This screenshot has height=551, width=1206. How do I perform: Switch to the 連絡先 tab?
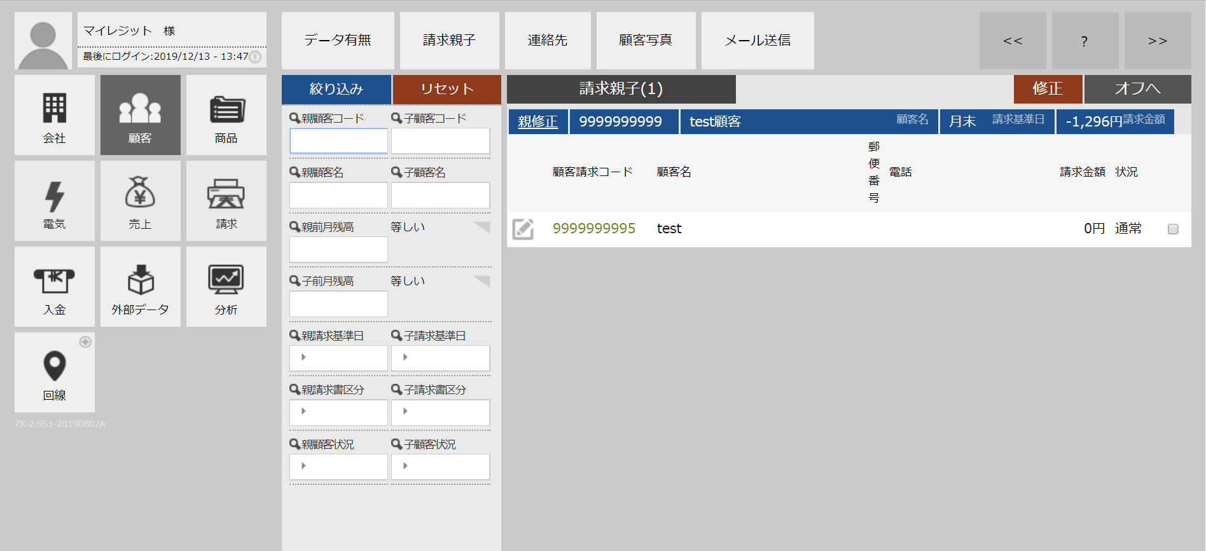(548, 41)
